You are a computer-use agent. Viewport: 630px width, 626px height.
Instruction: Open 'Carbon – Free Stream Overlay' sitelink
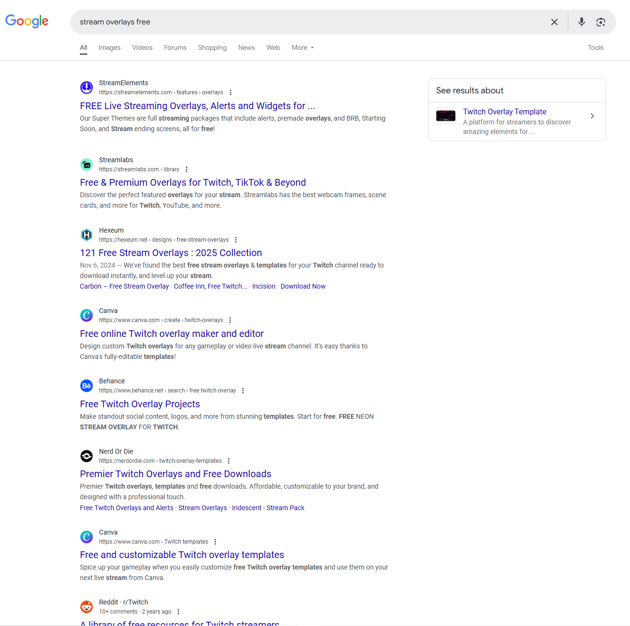124,286
